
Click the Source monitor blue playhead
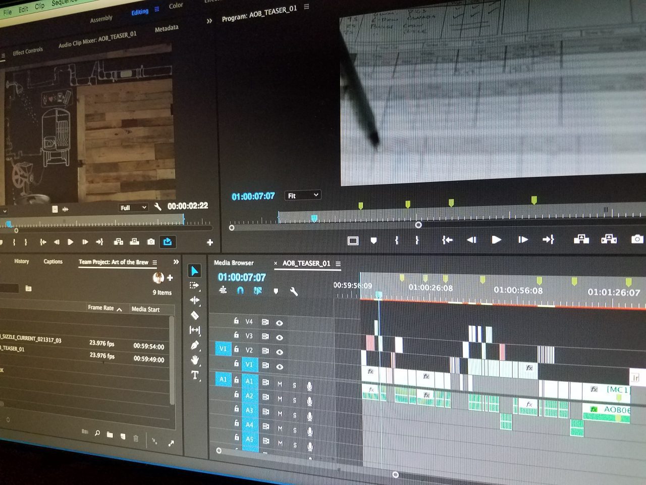[9, 223]
